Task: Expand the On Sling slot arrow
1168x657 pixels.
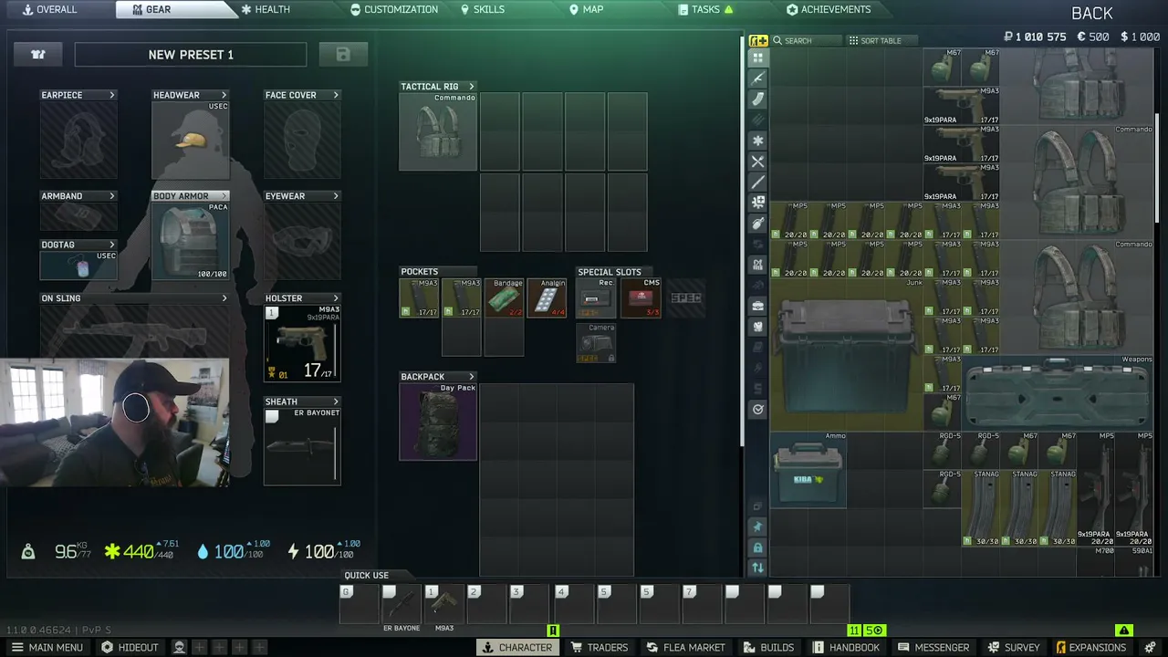Action: pos(224,298)
